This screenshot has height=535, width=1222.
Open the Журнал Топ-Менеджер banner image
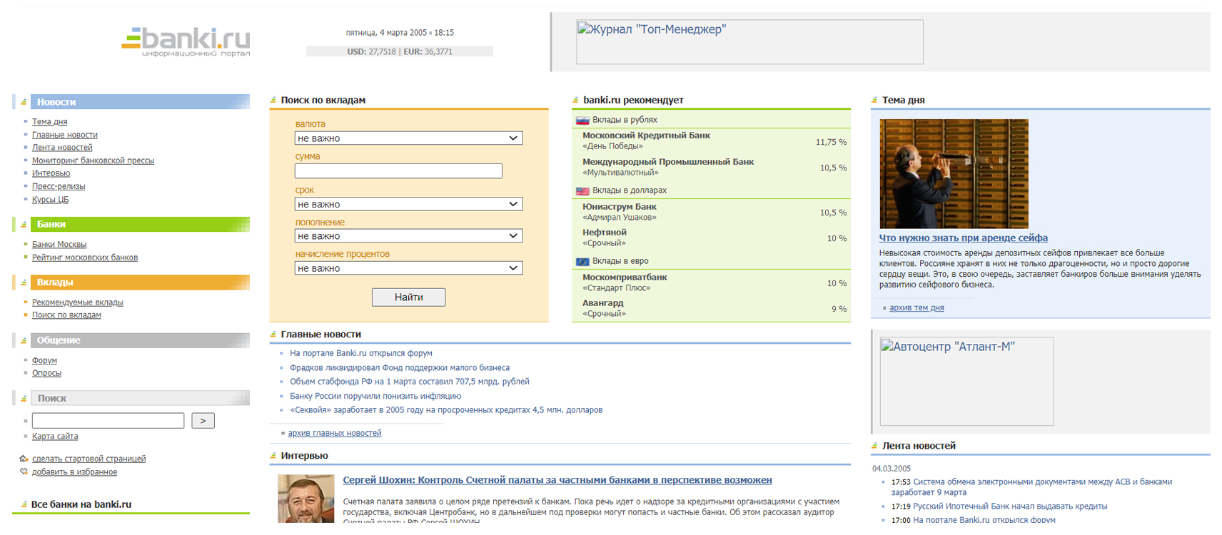click(x=749, y=42)
